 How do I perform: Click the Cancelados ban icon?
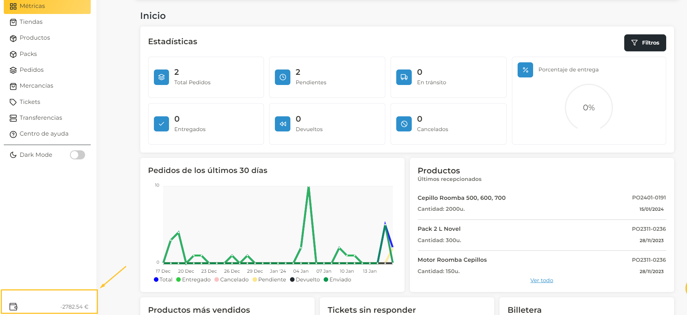[x=404, y=124]
